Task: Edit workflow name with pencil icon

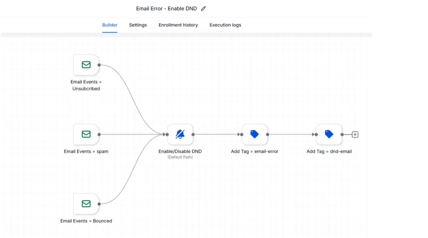Action: (x=203, y=9)
